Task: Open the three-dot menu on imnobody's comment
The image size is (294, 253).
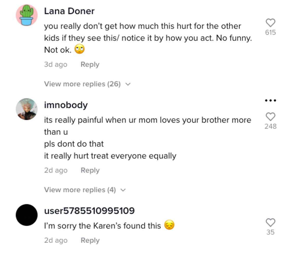Action: click(x=270, y=100)
